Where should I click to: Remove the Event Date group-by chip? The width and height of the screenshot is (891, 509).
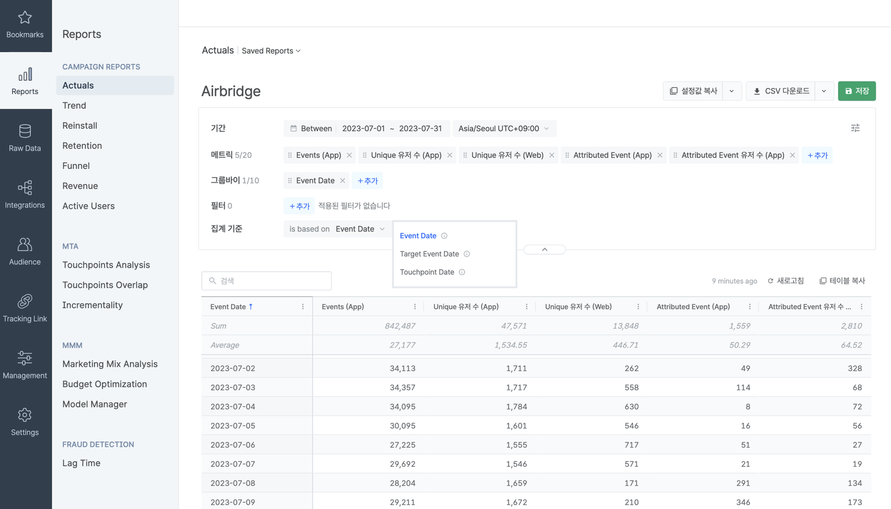[343, 181]
